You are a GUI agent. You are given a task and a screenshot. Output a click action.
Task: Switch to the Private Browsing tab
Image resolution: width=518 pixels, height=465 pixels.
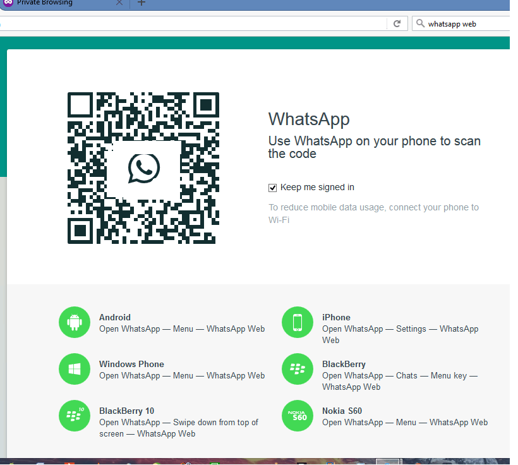51,3
